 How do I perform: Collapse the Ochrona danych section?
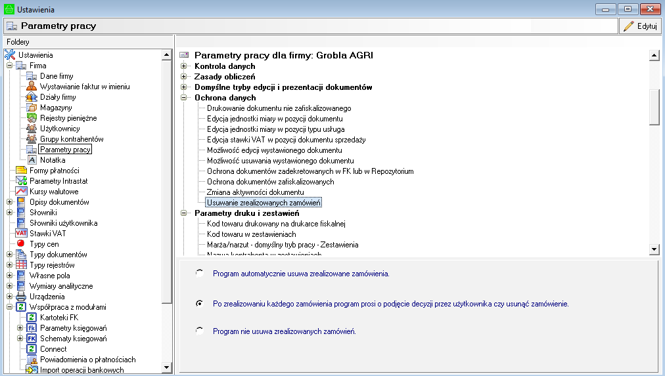[184, 98]
